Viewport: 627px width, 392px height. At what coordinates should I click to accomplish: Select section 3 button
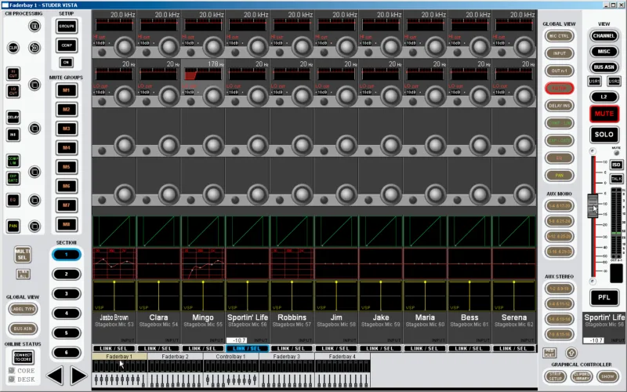pos(67,293)
